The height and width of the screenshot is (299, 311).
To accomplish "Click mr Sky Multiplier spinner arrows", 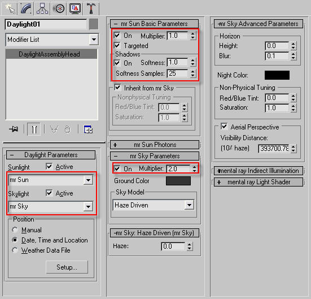I will pyautogui.click(x=194, y=169).
